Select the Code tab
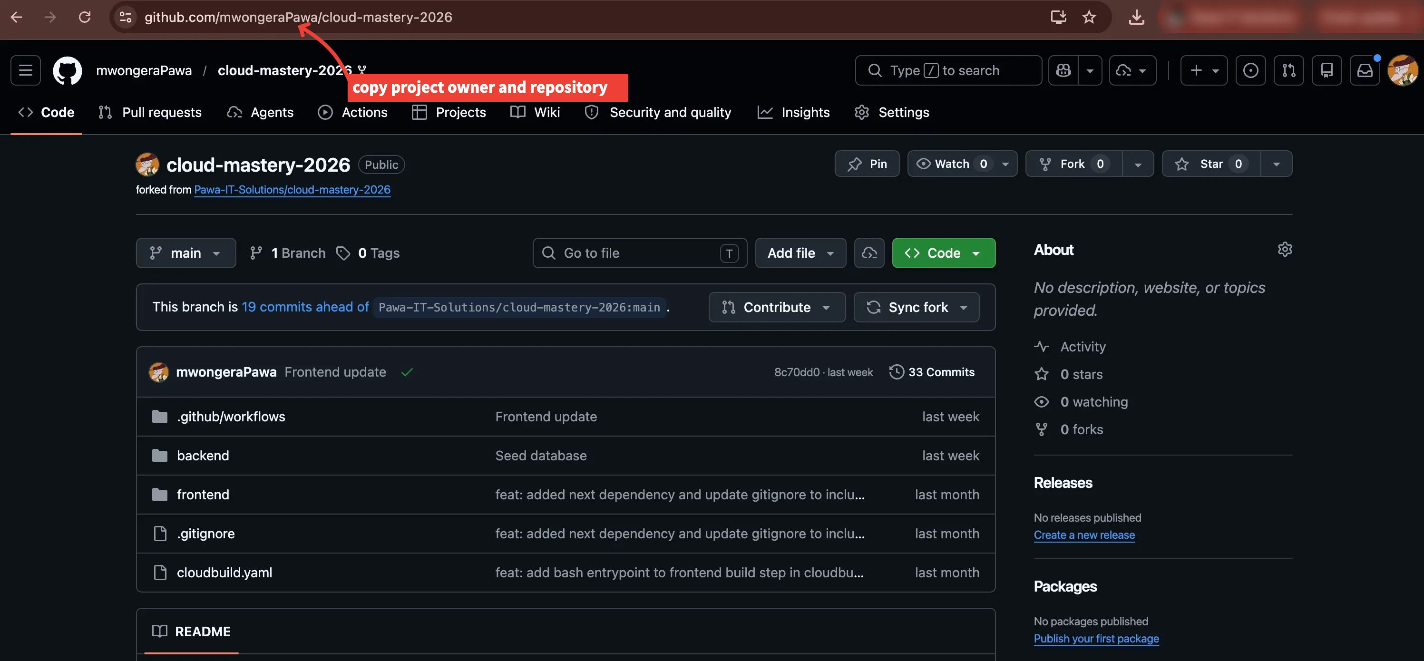Image resolution: width=1424 pixels, height=661 pixels. pos(47,112)
